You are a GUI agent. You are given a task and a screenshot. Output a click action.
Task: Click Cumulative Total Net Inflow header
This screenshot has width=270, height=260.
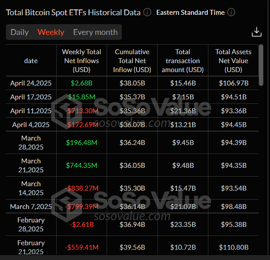pos(132,61)
